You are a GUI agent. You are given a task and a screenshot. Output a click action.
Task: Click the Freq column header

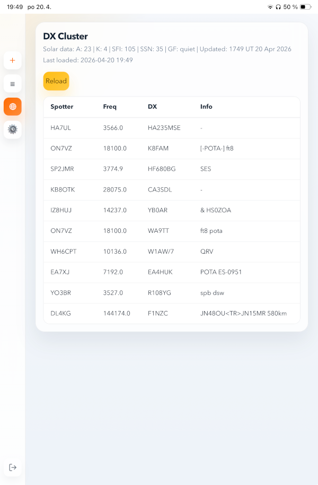110,107
